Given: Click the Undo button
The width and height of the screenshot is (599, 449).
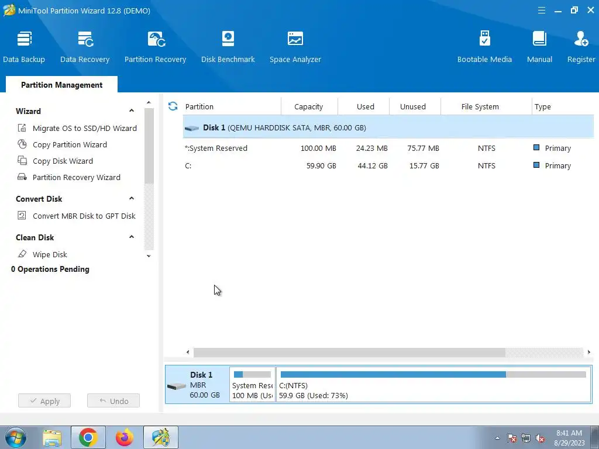Looking at the screenshot, I should (x=113, y=401).
